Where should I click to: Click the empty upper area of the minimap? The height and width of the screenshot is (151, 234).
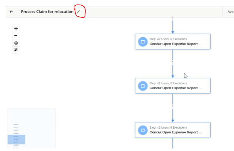tap(32, 116)
